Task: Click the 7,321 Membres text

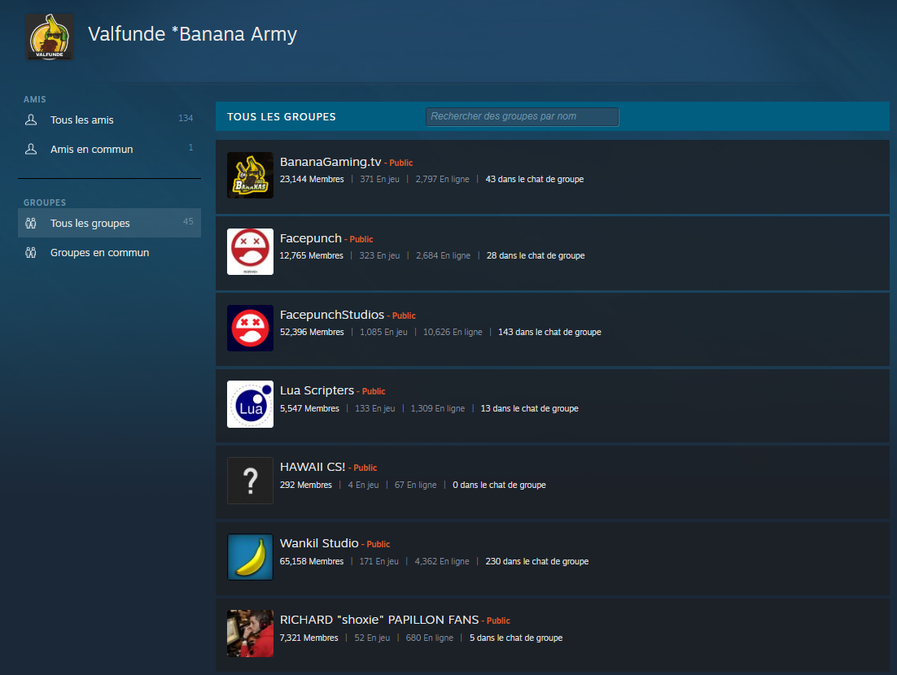Action: click(309, 638)
